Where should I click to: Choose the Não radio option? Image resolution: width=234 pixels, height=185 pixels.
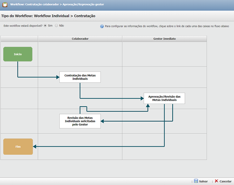tap(56, 26)
